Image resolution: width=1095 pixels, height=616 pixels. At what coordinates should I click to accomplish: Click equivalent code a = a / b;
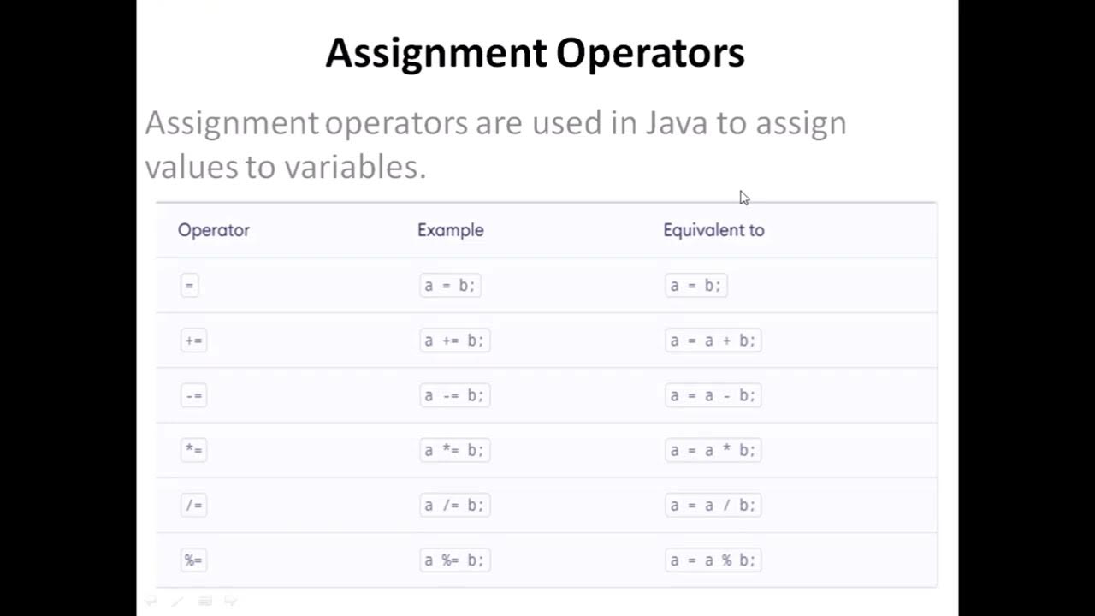click(713, 505)
